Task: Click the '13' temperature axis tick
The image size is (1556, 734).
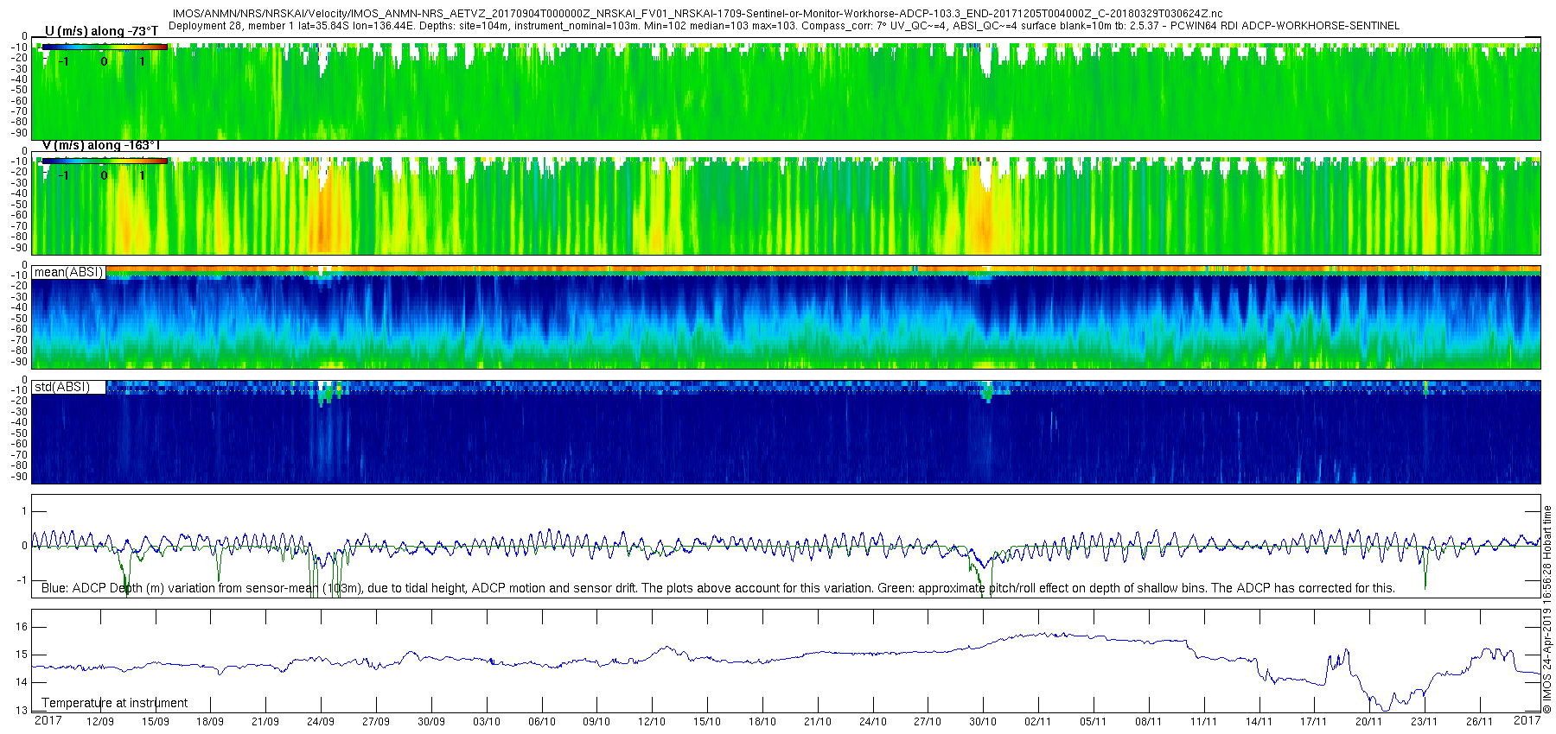Action: pos(22,710)
